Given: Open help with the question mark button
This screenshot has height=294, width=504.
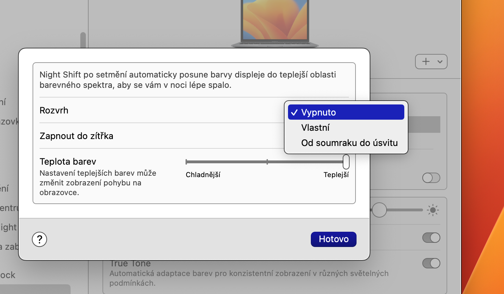Looking at the screenshot, I should point(39,239).
